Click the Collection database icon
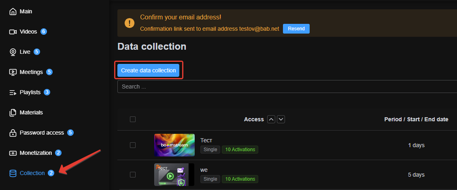Viewport: 457px width, 190px height. (x=13, y=173)
